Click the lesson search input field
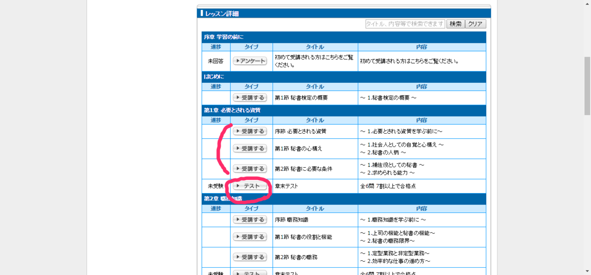The height and width of the screenshot is (275, 591). coord(405,24)
